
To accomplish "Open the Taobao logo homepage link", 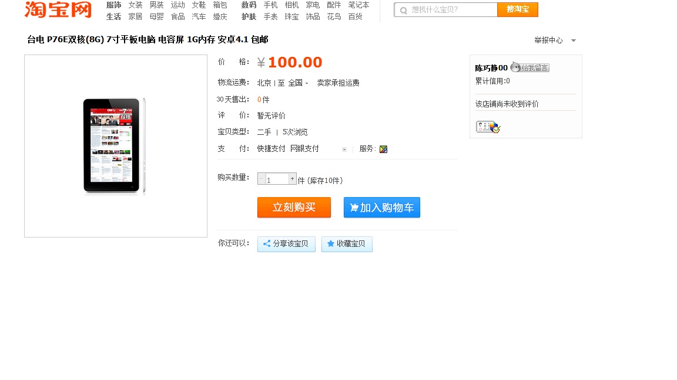I will 58,9.
